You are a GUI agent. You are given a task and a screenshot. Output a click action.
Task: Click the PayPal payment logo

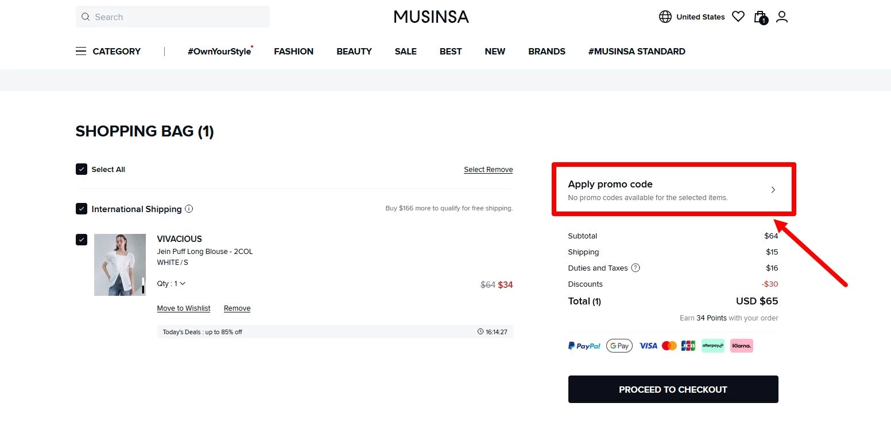[584, 346]
